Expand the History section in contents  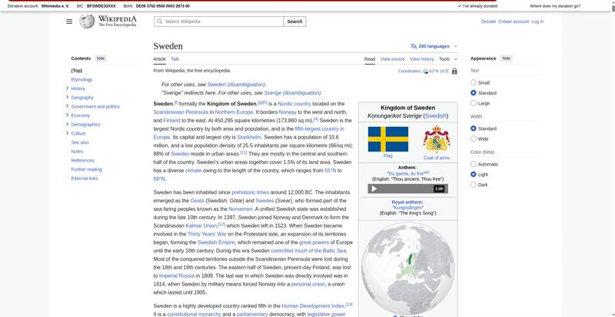pos(68,88)
